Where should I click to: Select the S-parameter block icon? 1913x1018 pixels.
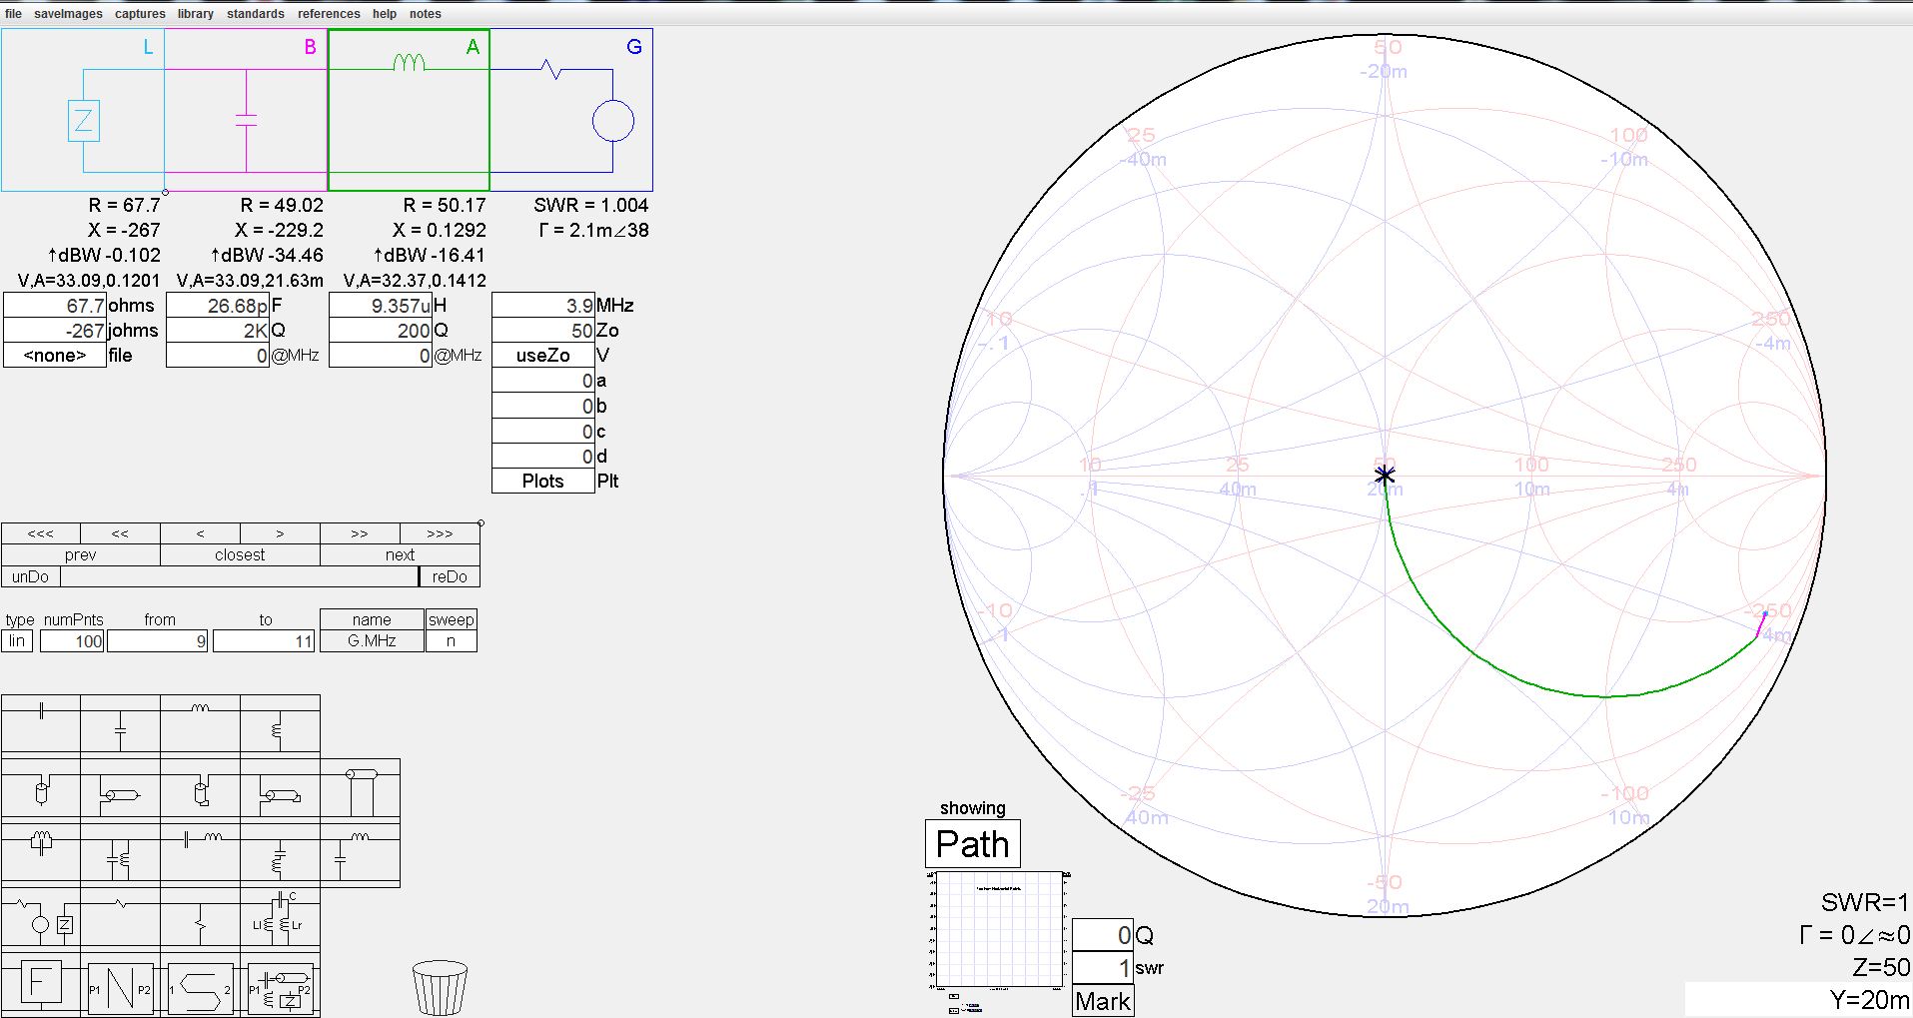point(200,988)
